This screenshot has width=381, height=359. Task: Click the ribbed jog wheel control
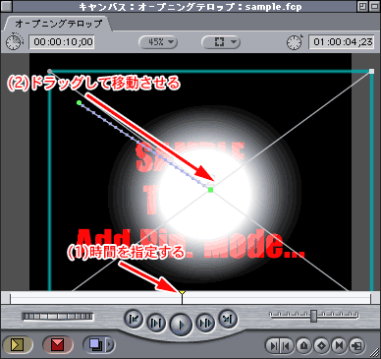click(x=58, y=317)
